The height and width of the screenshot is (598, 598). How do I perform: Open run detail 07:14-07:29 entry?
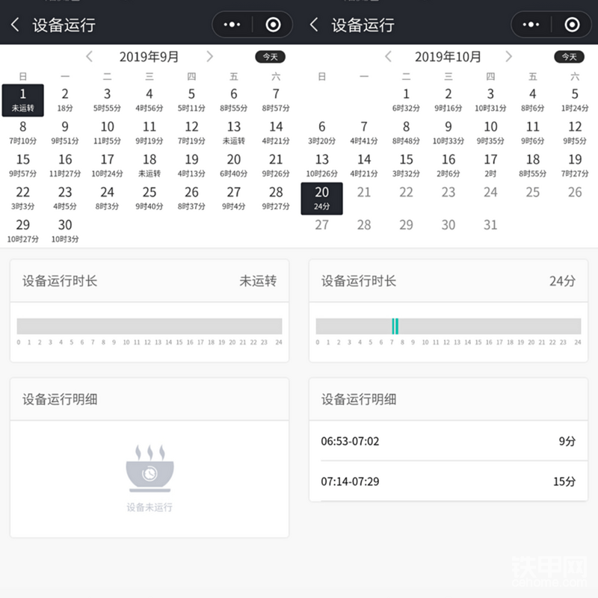pyautogui.click(x=449, y=481)
